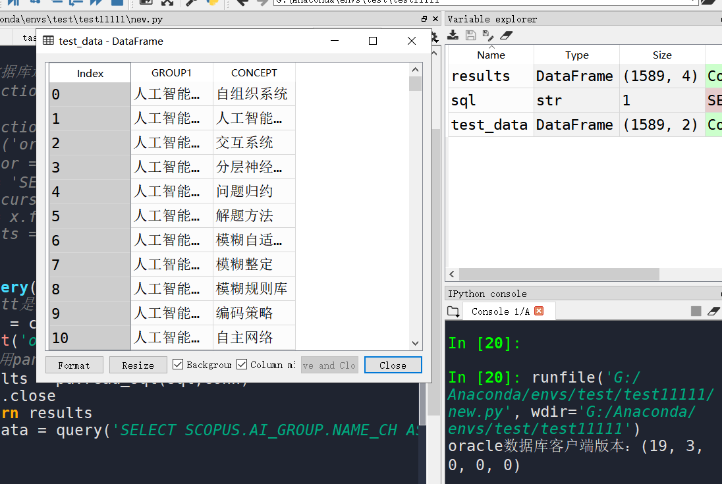Clear the IPython console with eraser icon
Image resolution: width=722 pixels, height=484 pixels.
(714, 311)
